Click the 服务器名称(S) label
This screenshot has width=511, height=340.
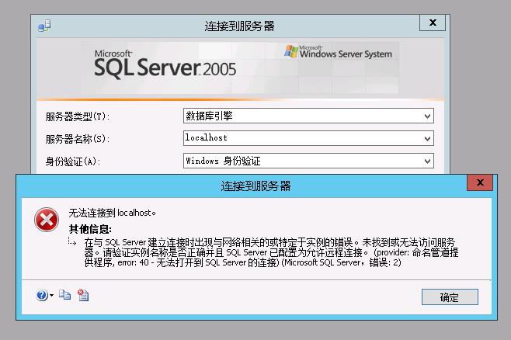point(78,139)
